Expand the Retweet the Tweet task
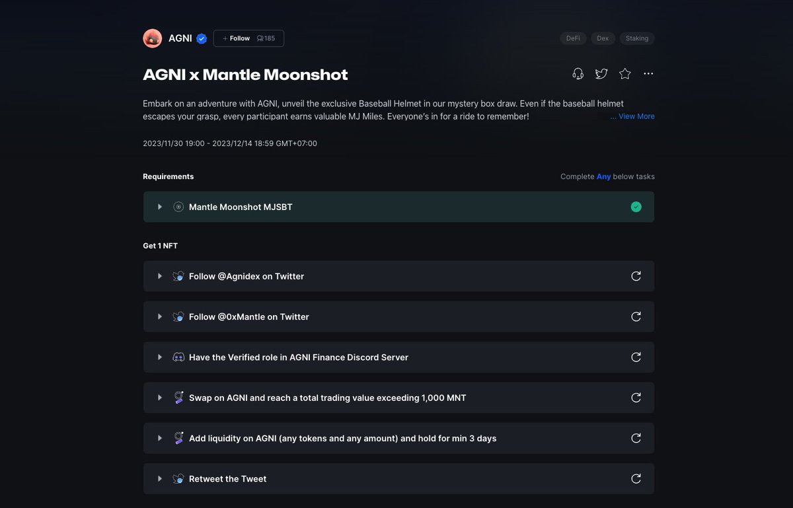This screenshot has width=793, height=508. pyautogui.click(x=160, y=479)
